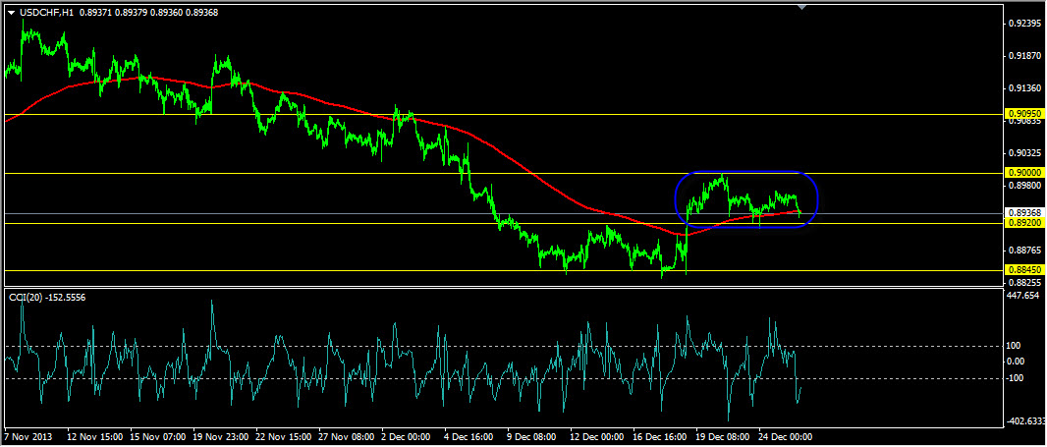Click the 0.88255 price scale label

pos(1025,282)
